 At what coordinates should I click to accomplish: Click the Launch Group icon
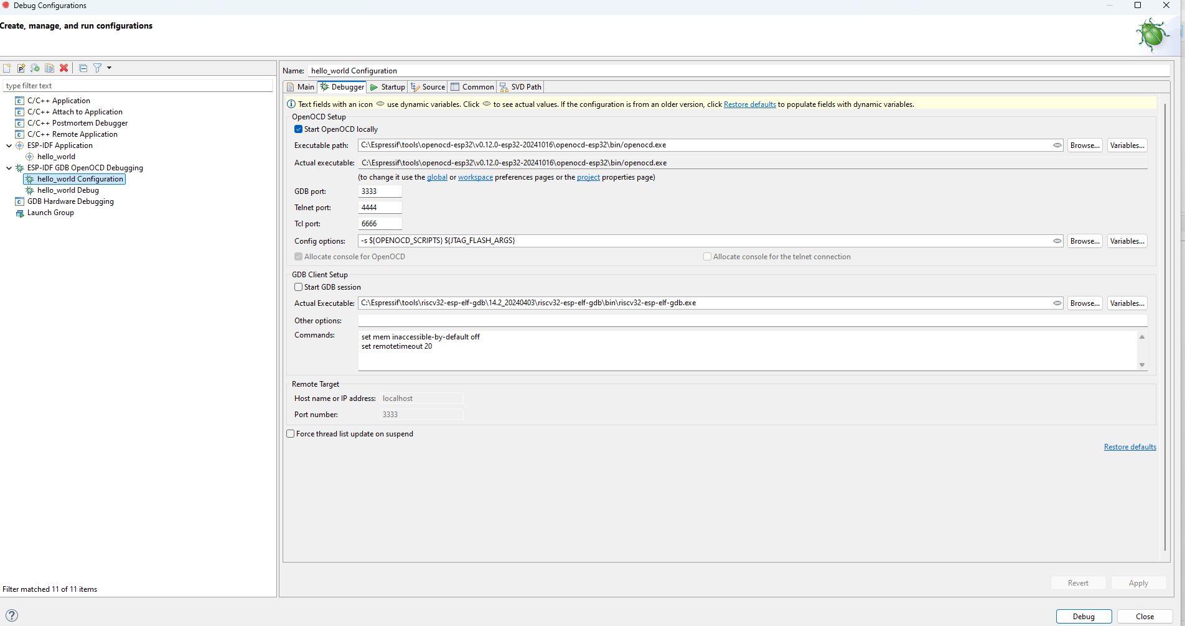click(19, 213)
